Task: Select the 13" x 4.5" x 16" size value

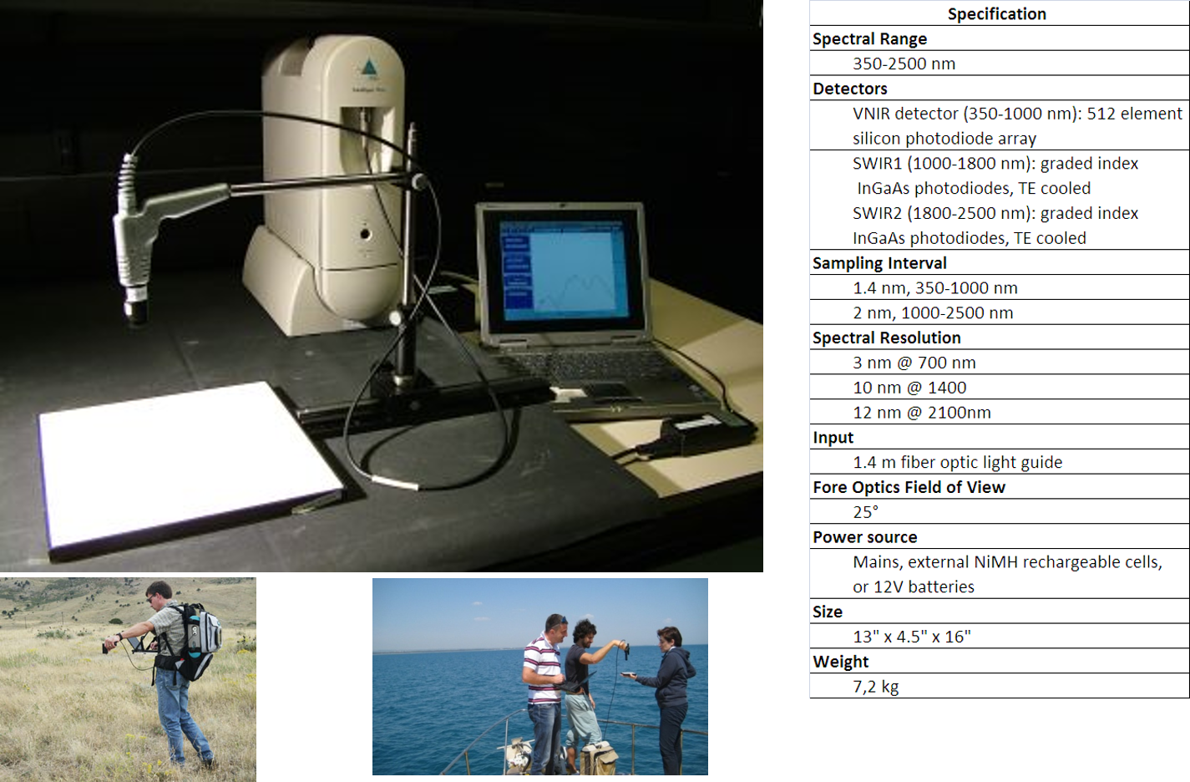Action: 911,637
